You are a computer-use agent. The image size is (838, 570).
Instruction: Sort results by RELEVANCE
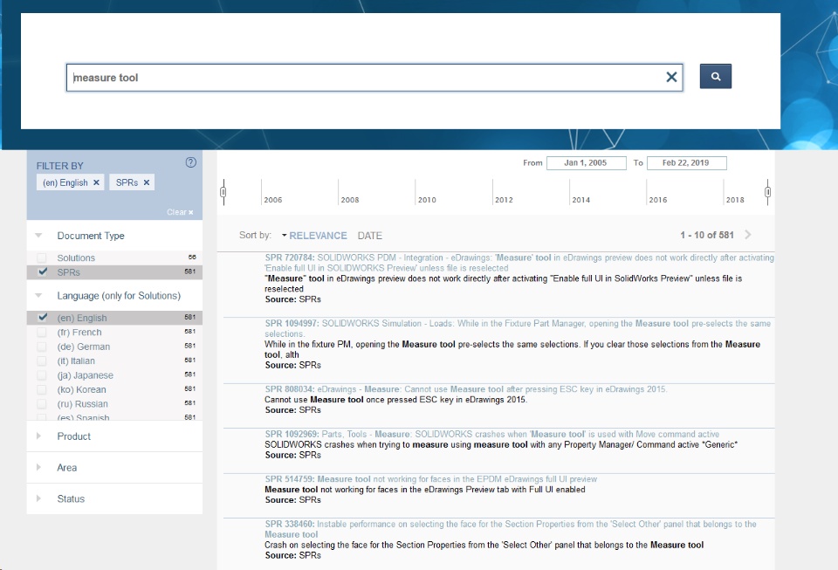point(318,236)
